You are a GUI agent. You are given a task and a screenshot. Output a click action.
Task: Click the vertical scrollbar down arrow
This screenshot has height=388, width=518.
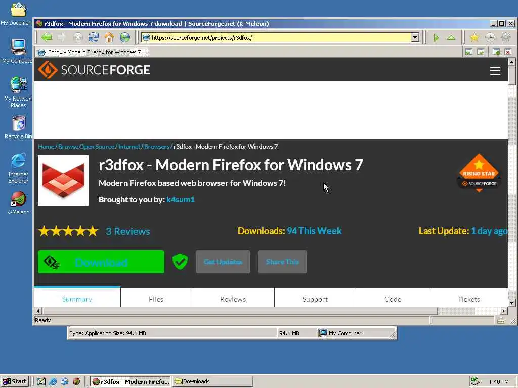tap(512, 303)
